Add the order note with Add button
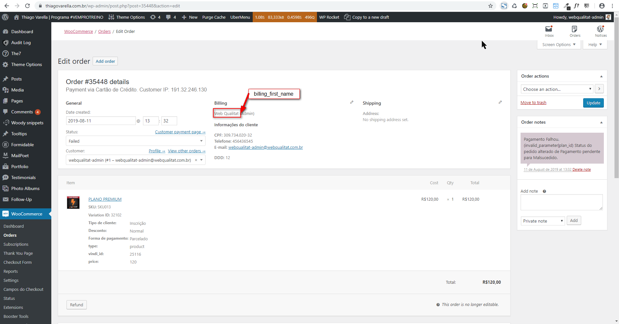Viewport: 619px width, 324px height. 574,221
